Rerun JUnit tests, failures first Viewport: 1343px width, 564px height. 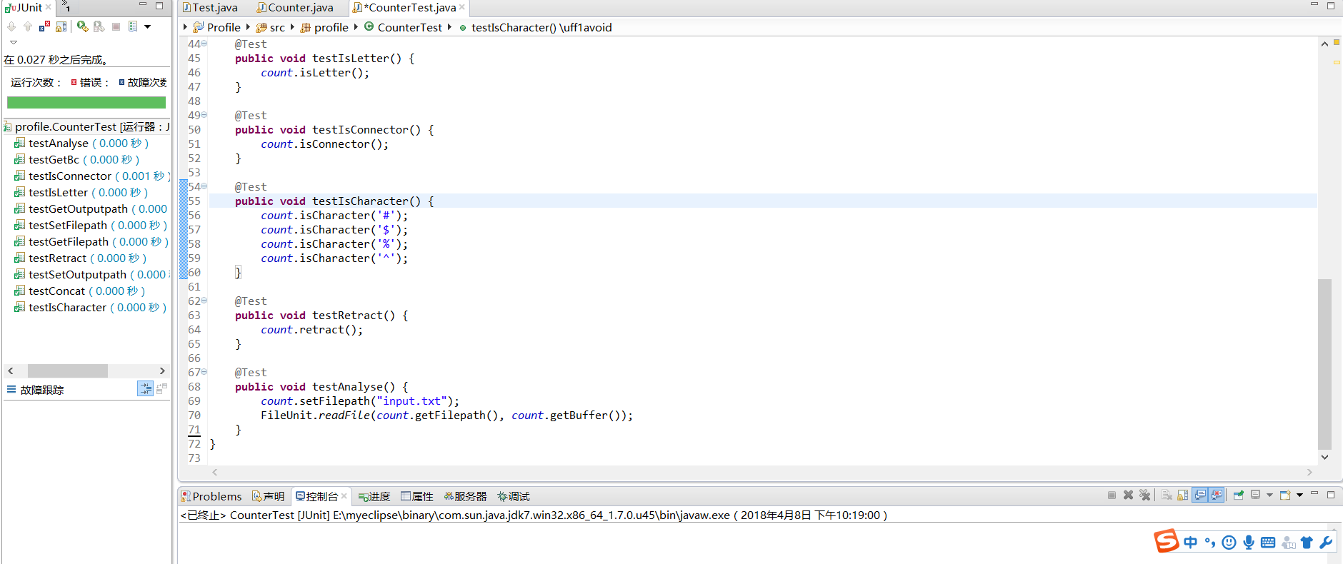pyautogui.click(x=99, y=27)
